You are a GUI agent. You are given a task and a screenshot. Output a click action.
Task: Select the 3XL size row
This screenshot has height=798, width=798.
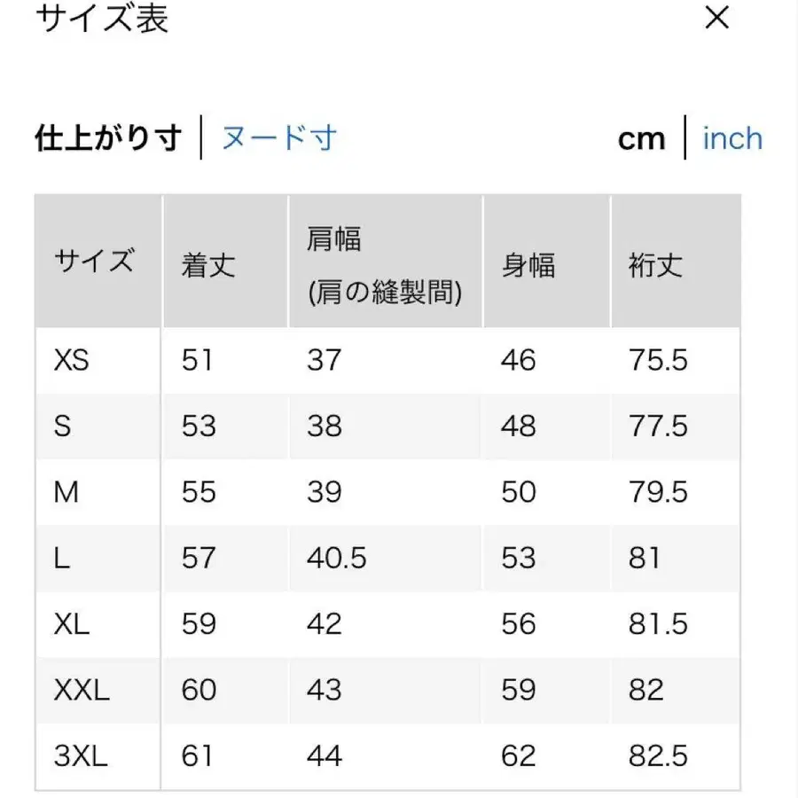80,756
